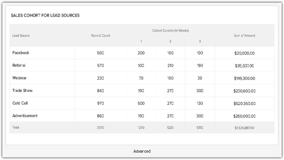Image resolution: width=284 pixels, height=160 pixels.
Task: Select the week 1 cohort column header
Action: point(141,41)
